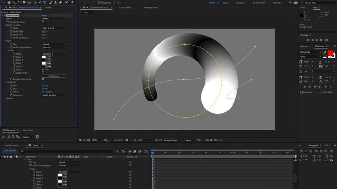337x189 pixels.
Task: Toggle transparency grid button in viewer
Action: click(x=160, y=140)
